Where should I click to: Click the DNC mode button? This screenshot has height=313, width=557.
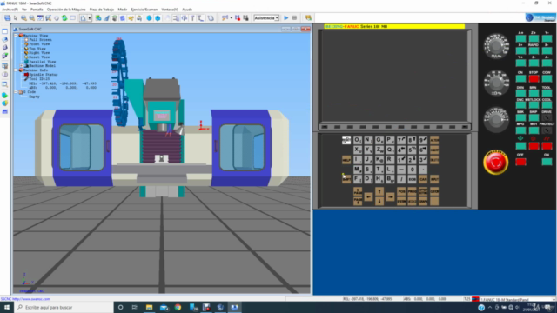(520, 105)
